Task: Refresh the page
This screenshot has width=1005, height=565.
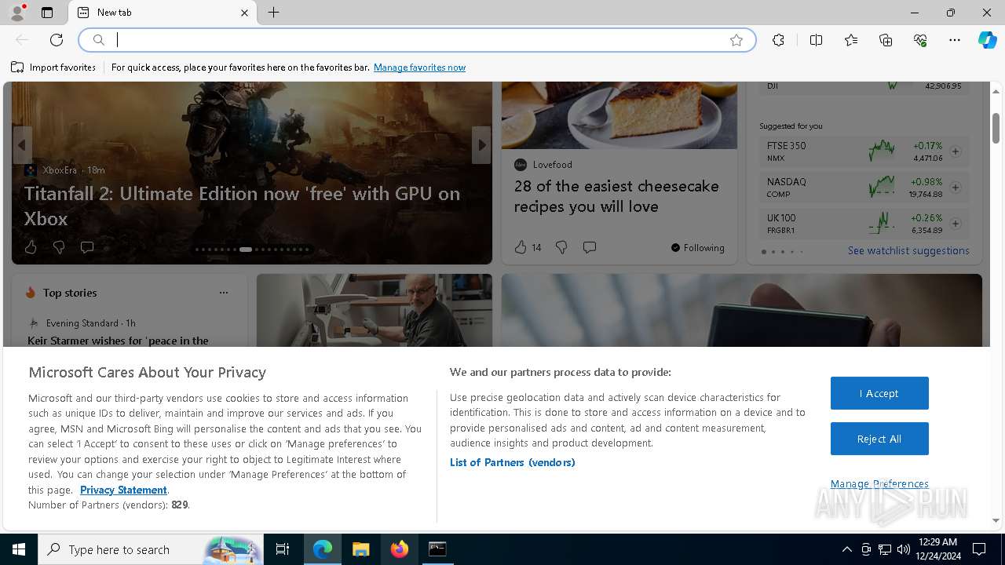Action: (x=57, y=40)
